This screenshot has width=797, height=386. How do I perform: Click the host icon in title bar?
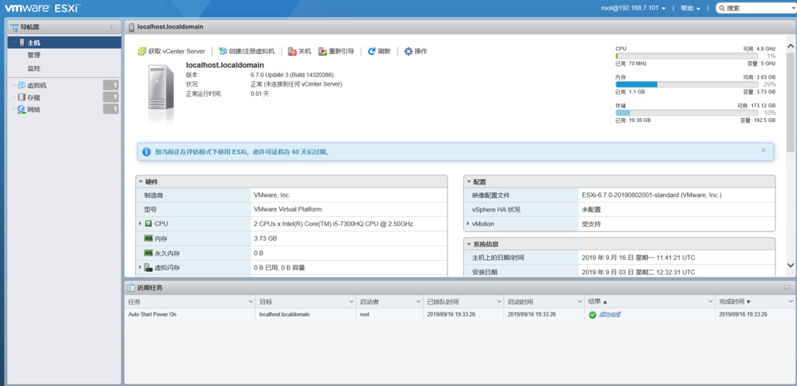131,27
